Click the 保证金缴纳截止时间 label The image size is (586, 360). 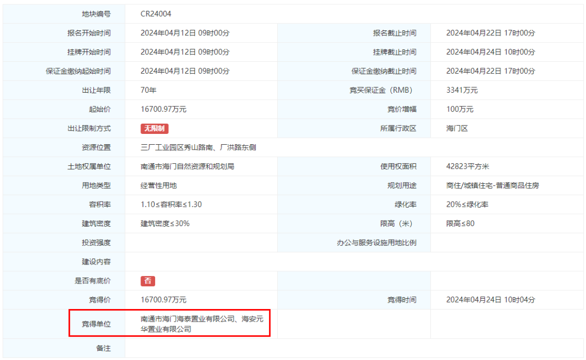pyautogui.click(x=384, y=71)
